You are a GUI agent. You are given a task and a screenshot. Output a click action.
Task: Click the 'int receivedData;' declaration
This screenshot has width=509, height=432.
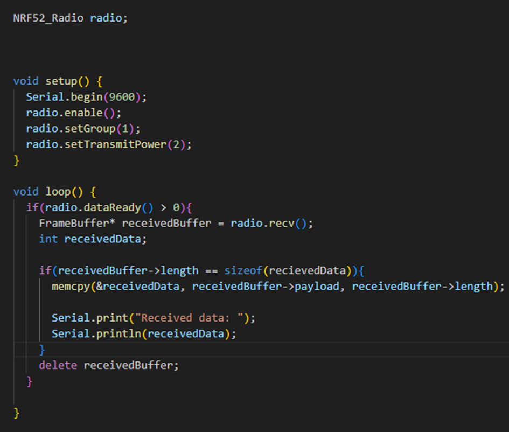click(93, 239)
